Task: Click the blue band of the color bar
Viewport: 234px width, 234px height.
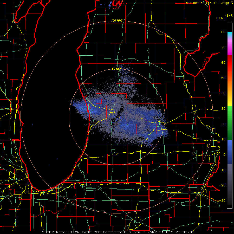Action: pyautogui.click(x=230, y=152)
